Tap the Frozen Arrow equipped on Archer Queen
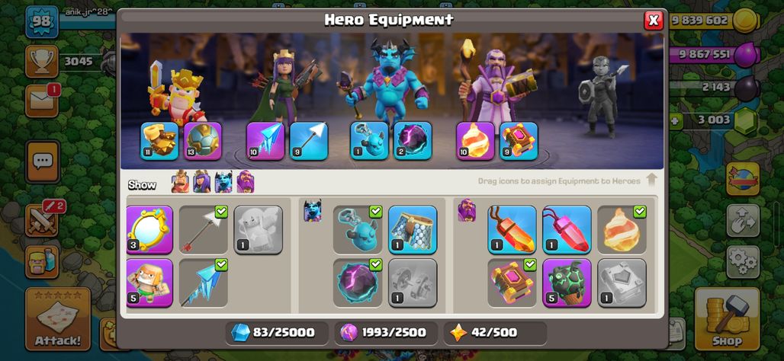 [265, 141]
